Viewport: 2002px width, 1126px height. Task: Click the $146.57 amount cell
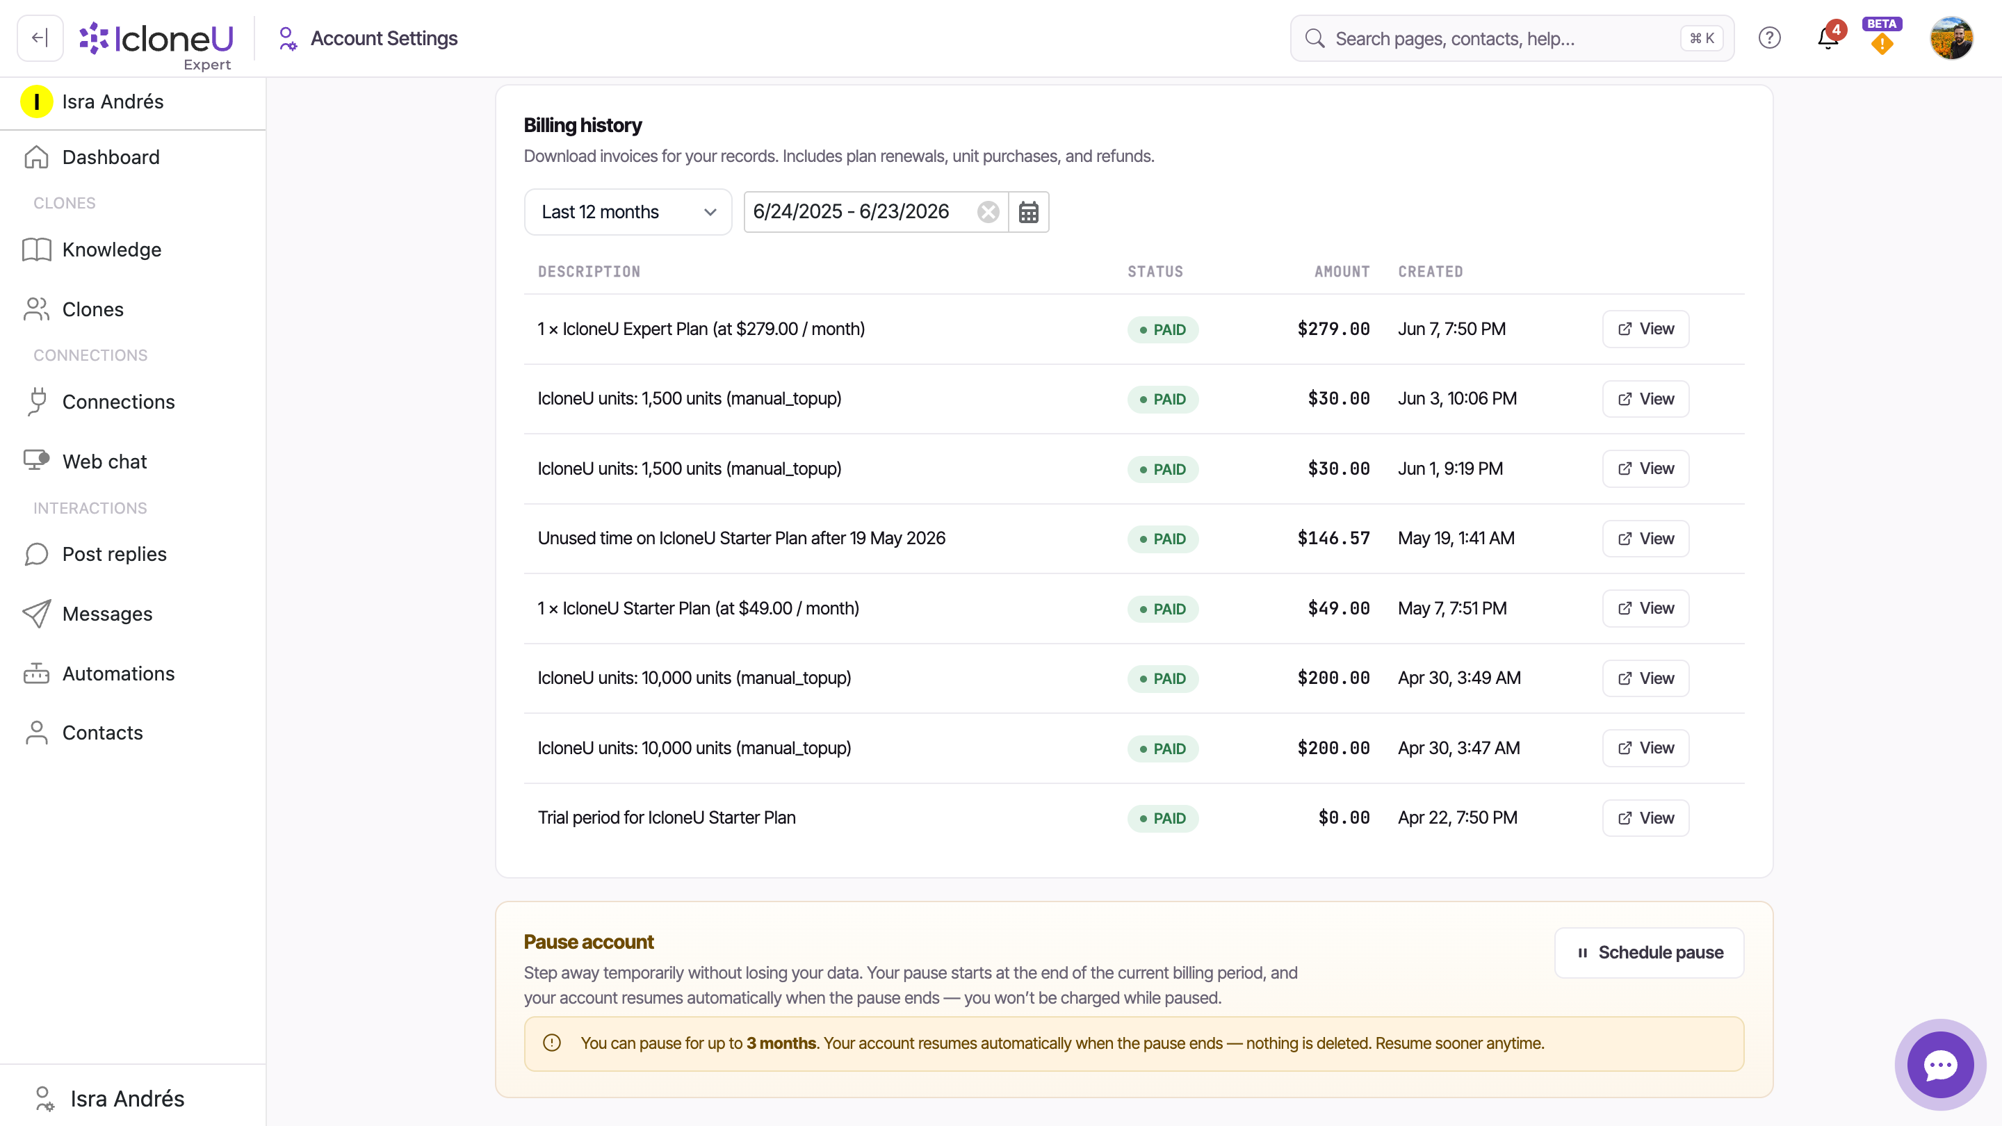point(1333,539)
